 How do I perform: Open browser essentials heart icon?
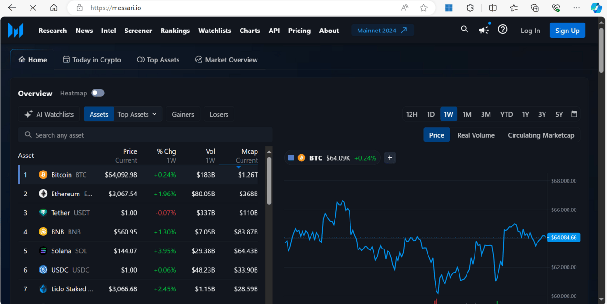(556, 8)
